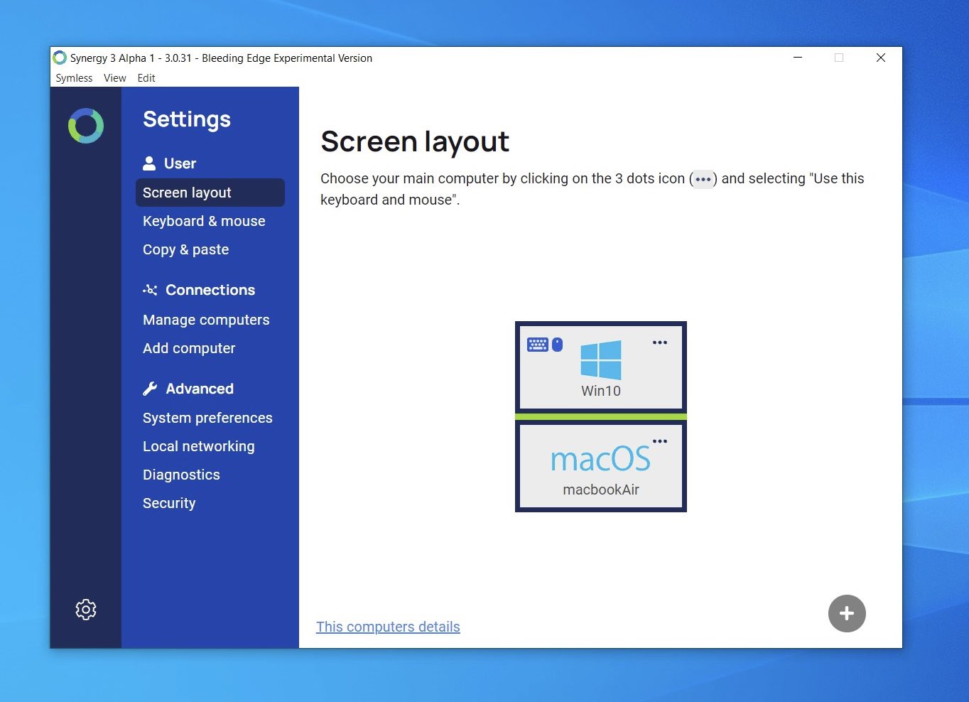The height and width of the screenshot is (702, 969).
Task: Click the Advanced section heading
Action: [200, 389]
